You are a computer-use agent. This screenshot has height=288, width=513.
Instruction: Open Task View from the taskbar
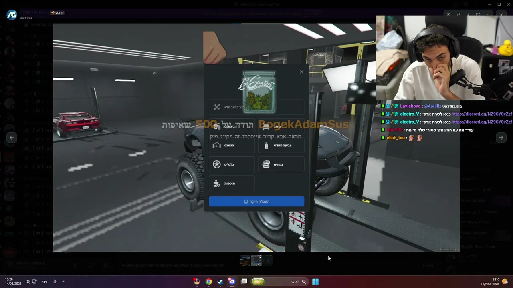244,282
